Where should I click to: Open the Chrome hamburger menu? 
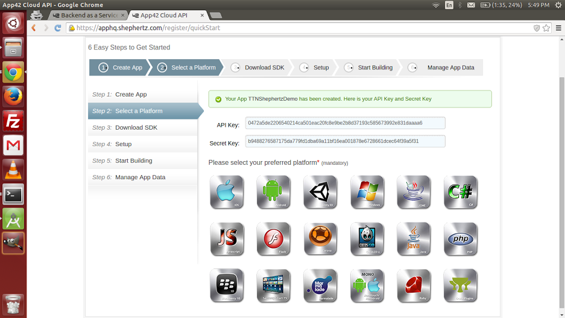[x=558, y=28]
